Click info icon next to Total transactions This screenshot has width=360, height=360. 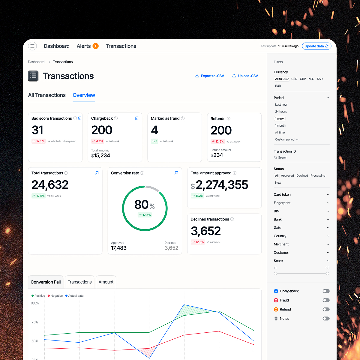pyautogui.click(x=66, y=173)
